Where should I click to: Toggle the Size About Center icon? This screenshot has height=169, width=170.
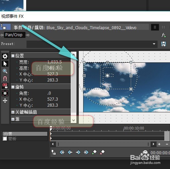pyautogui.click(x=5, y=93)
